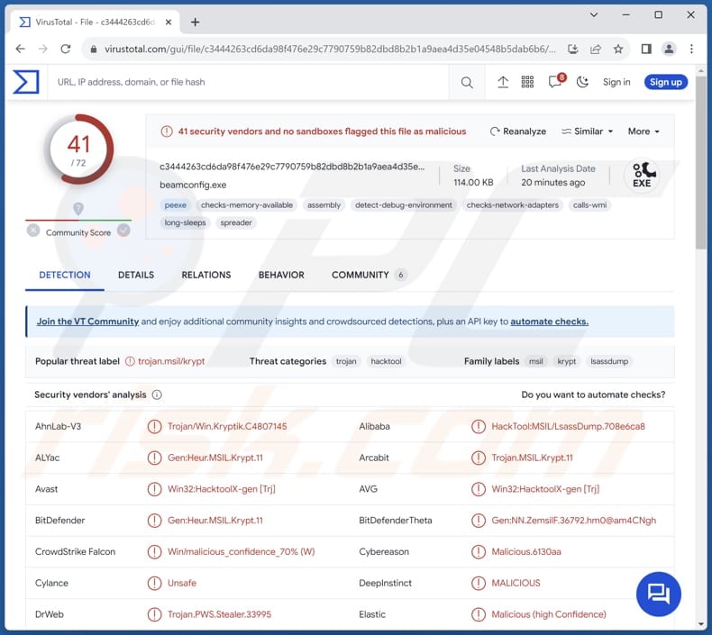Viewport: 712px width, 635px height.
Task: Click the checks-network-adapters tag
Action: 513,205
